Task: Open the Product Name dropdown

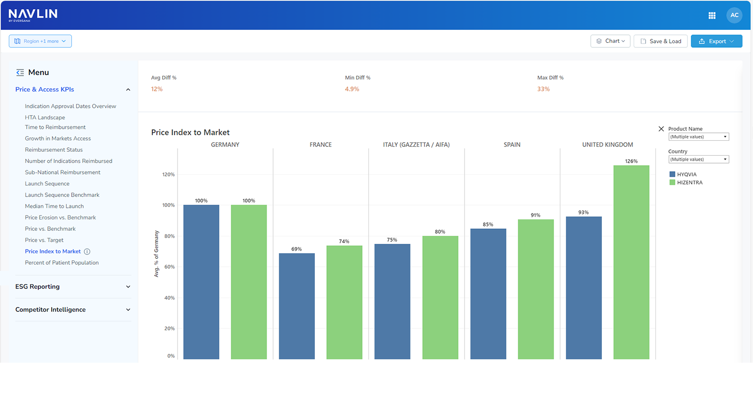Action: pyautogui.click(x=698, y=137)
